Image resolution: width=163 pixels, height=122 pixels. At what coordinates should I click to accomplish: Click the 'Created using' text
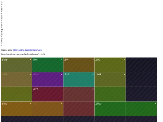point(7,50)
